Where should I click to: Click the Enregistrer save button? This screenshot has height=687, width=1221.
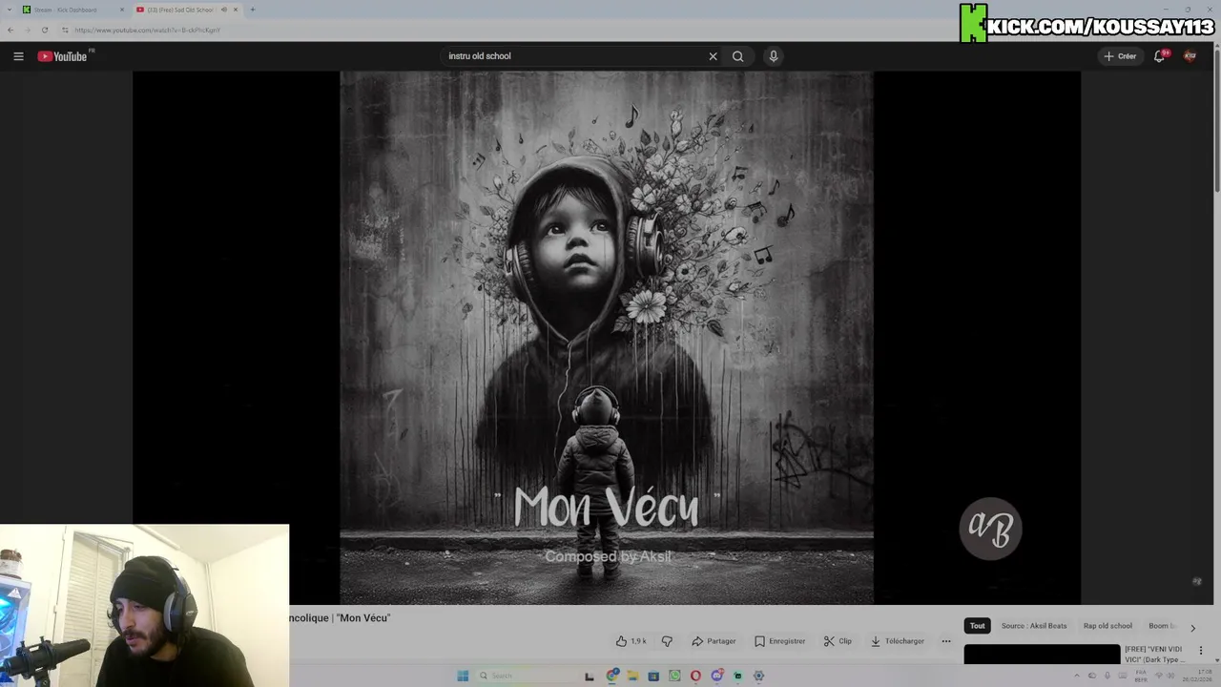(x=779, y=641)
